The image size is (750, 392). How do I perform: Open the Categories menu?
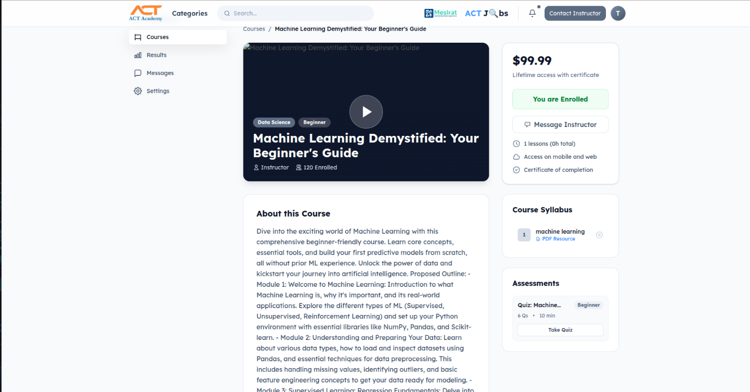pos(189,13)
